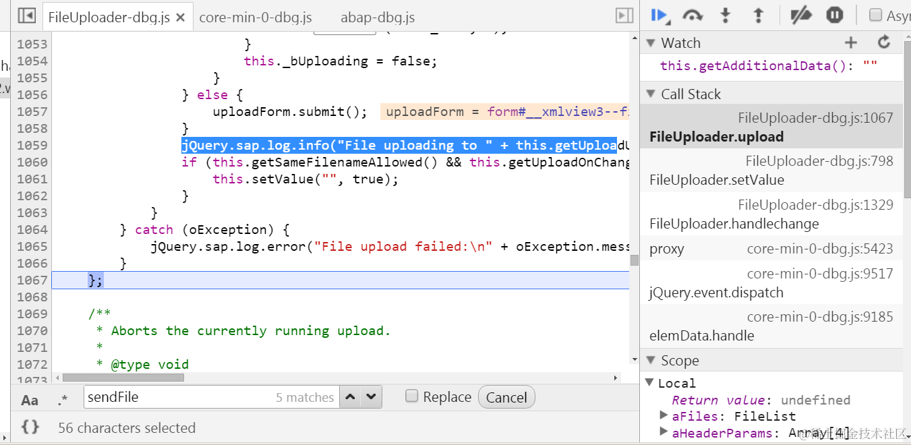Set breakpoint on line 1065
This screenshot has height=445, width=911.
(32, 246)
